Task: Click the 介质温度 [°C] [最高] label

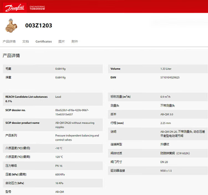Action: click(x=18, y=157)
